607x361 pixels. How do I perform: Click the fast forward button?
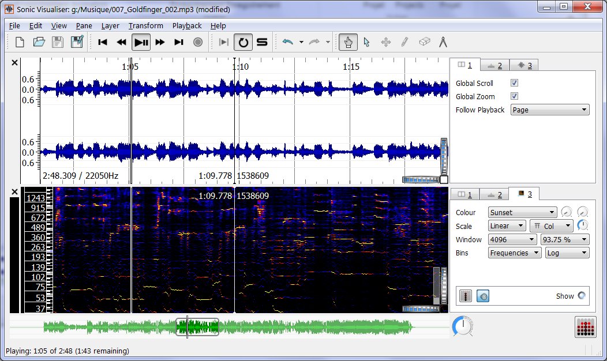160,42
